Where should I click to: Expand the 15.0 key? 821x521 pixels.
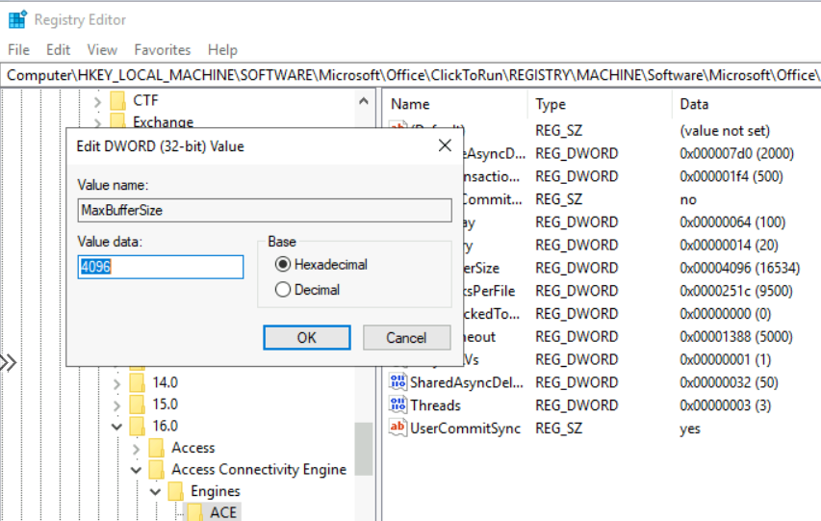click(116, 405)
